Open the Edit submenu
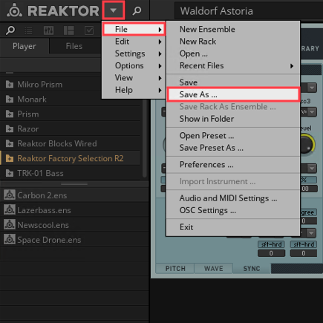Screen dimensions: 323x323 tap(134, 42)
